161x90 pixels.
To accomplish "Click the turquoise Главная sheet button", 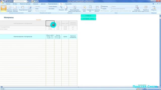I will tap(88, 16).
